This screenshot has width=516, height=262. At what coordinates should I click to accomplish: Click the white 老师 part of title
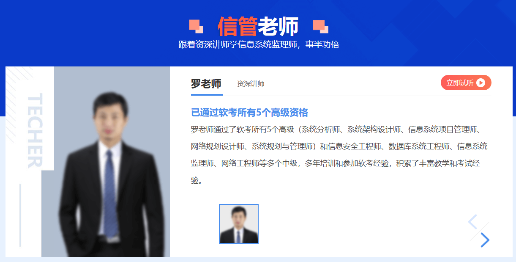[278, 26]
